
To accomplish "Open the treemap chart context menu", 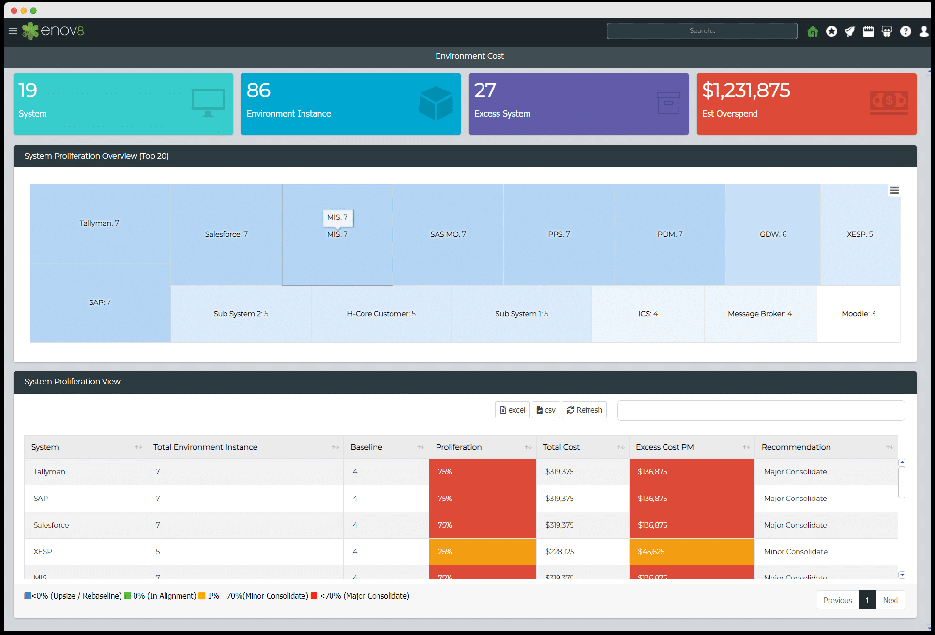I will coord(894,190).
